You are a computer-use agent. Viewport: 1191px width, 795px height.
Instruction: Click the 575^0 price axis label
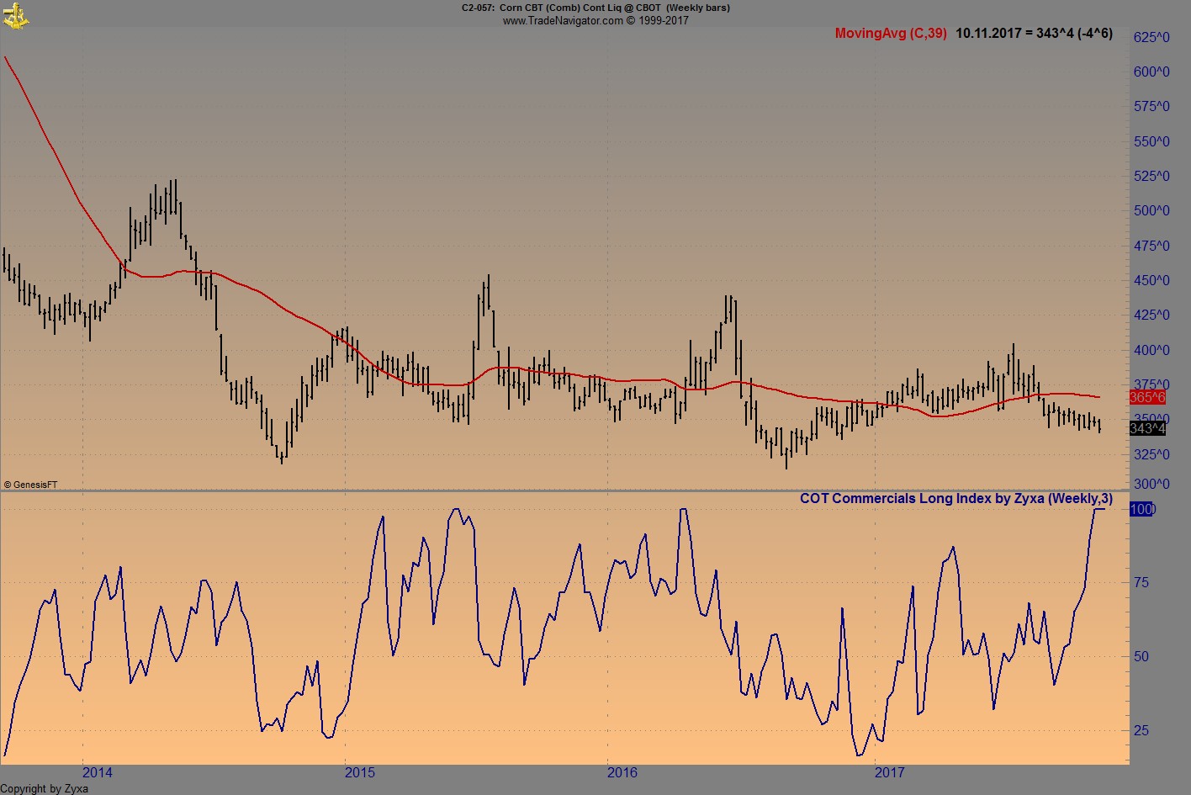pos(1151,106)
